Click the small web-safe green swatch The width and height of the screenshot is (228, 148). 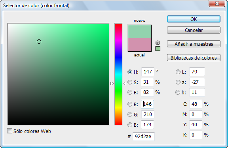(158, 49)
